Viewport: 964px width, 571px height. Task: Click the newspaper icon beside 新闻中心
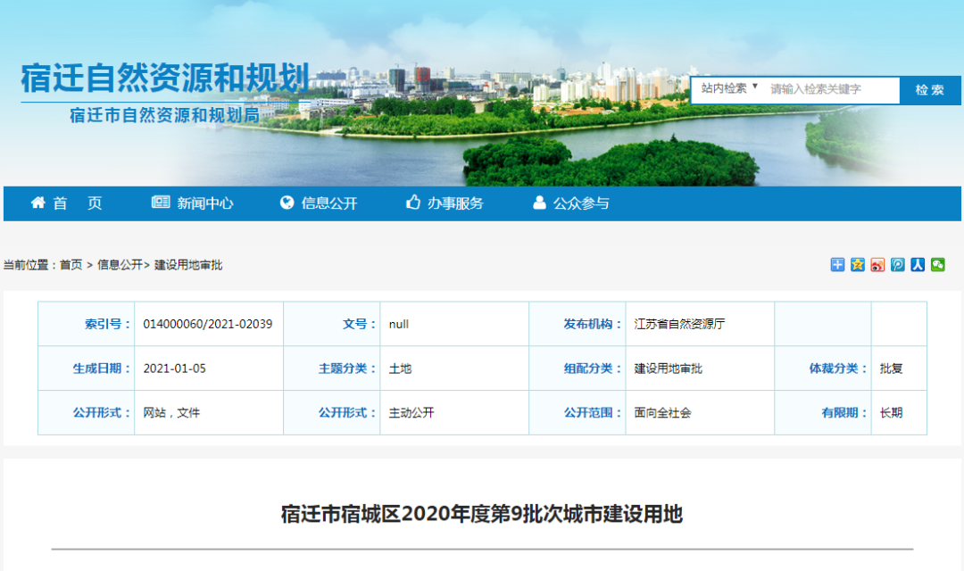click(x=161, y=203)
